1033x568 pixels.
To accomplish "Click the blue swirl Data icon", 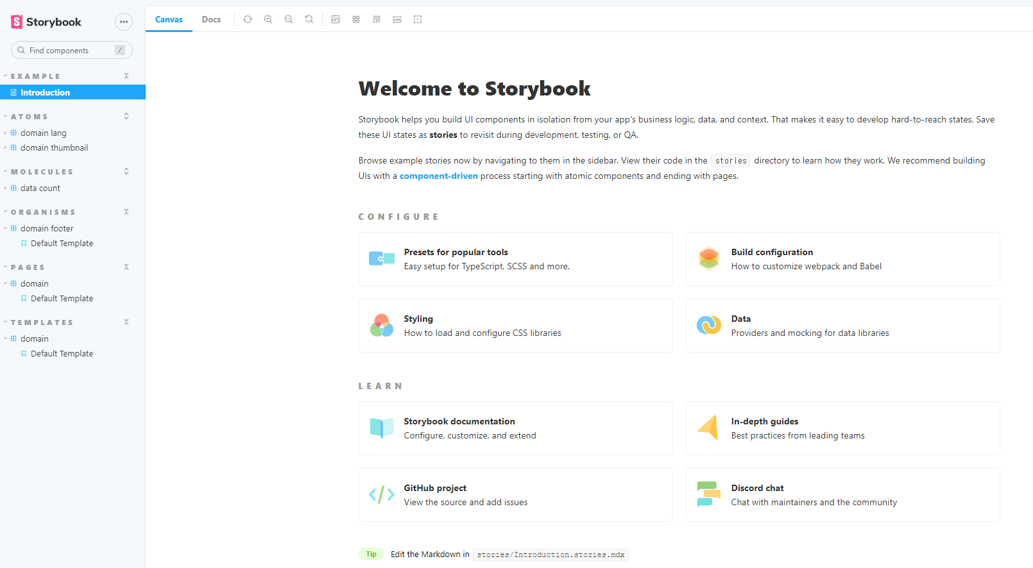I will 709,326.
